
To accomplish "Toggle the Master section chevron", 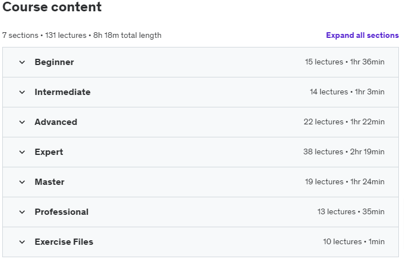I will 22,182.
